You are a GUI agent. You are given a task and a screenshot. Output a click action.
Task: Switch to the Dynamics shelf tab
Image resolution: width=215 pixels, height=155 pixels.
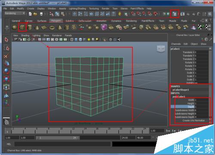tap(116, 21)
